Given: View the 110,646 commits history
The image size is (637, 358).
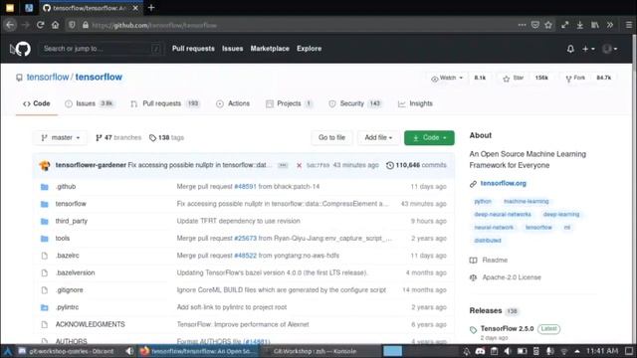Looking at the screenshot, I should click(416, 165).
